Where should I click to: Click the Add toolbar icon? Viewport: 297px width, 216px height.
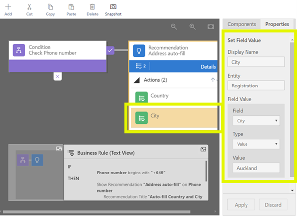pos(8,8)
